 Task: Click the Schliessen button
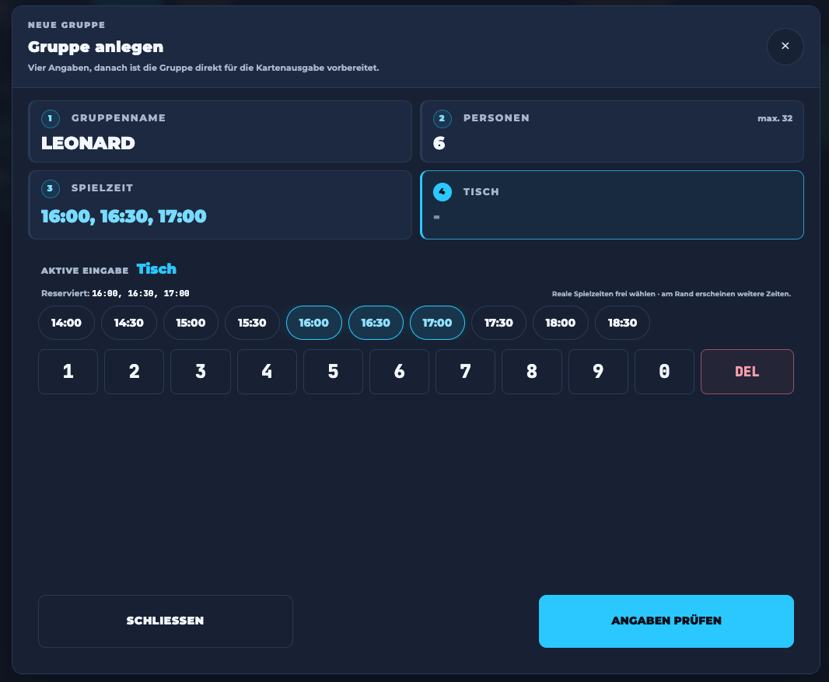point(166,621)
